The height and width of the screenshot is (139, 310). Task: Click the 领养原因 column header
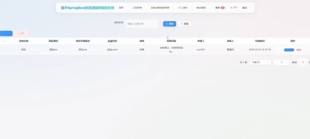[53, 41]
